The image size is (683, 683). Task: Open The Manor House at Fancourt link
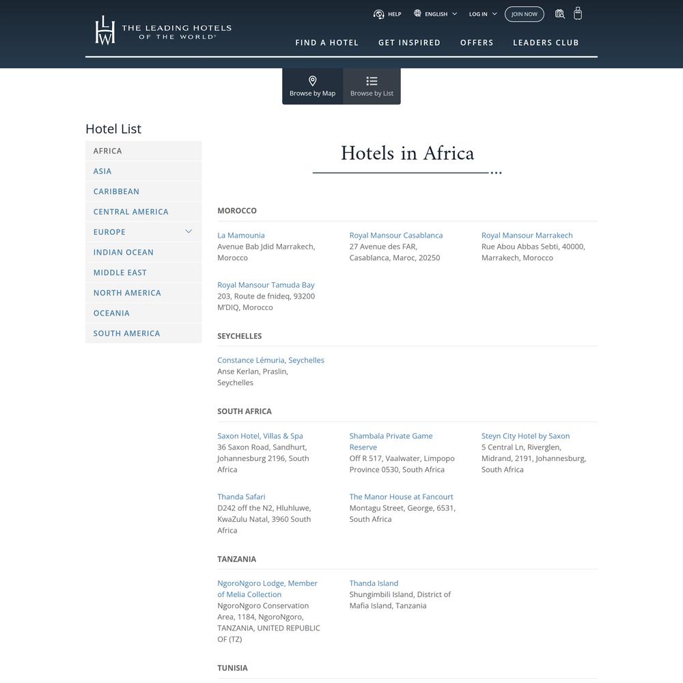401,497
